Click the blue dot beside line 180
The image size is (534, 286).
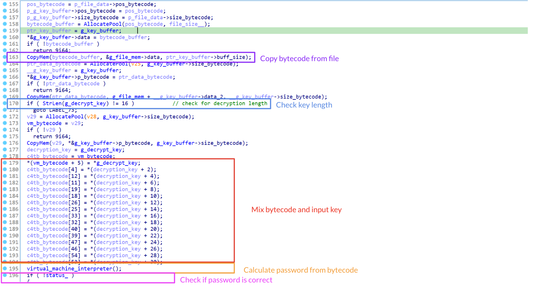pos(5,169)
